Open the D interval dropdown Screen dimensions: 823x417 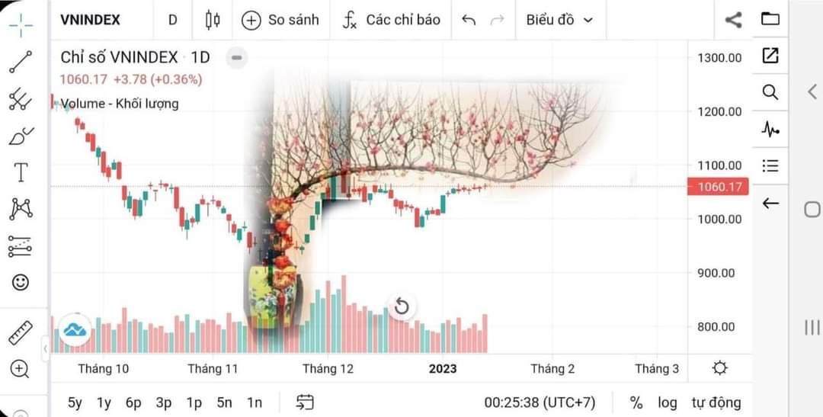tap(173, 20)
